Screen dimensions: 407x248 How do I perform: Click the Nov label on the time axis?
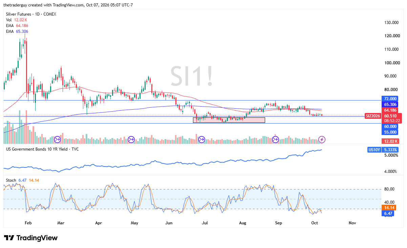(x=352, y=223)
